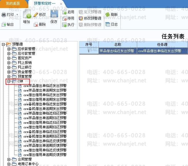Image resolution: width=188 pixels, height=166 pixels.
Task: Click the 执行 execute icon
Action: coord(64,25)
